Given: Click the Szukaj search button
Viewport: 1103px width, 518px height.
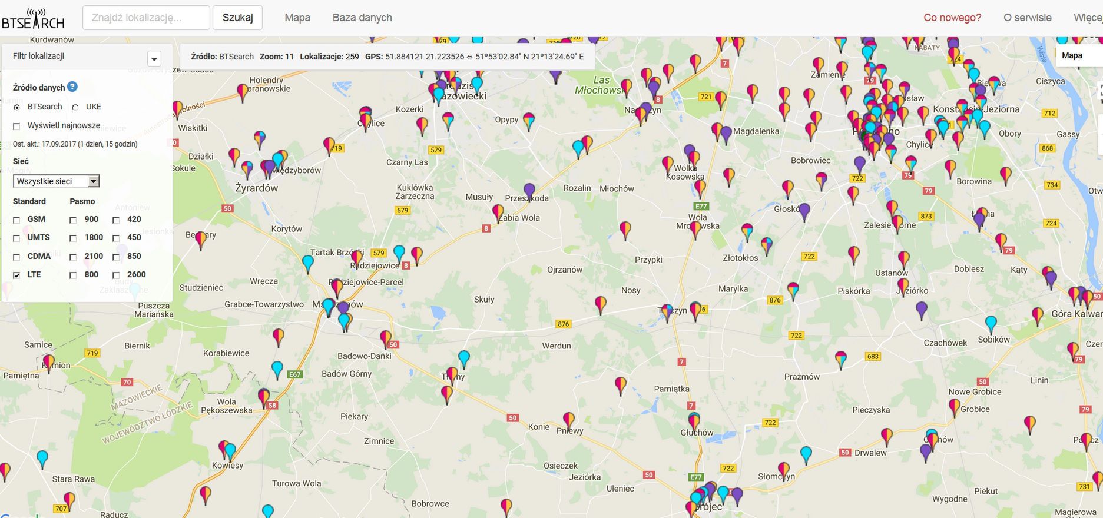Looking at the screenshot, I should pos(237,18).
